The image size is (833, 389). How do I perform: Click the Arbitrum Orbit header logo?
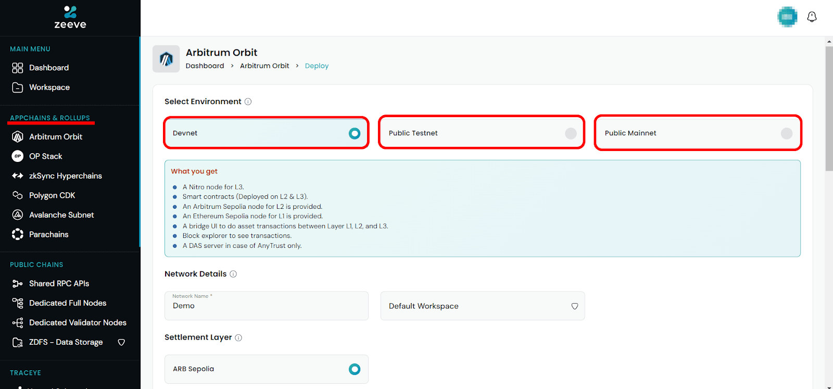[166, 59]
